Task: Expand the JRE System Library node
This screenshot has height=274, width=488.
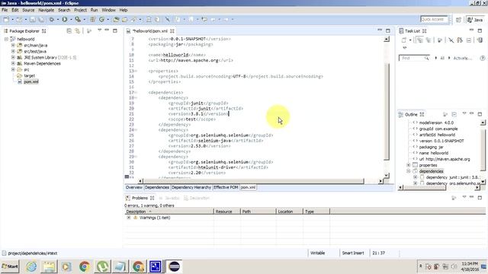Action: click(13, 57)
